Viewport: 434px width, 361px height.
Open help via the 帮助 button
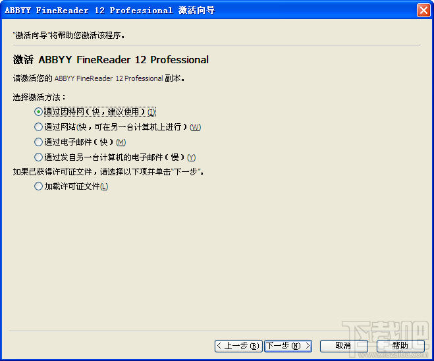pos(400,346)
